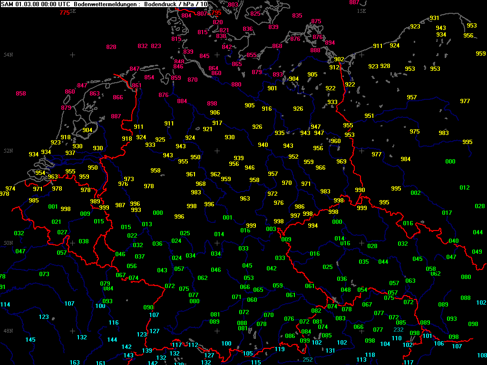Click the green pressure value 017
The height and width of the screenshot is (365, 487).
[x=447, y=213]
